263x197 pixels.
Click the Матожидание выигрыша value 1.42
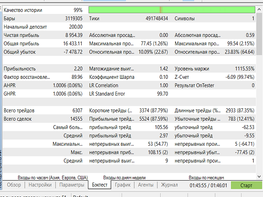[x=164, y=69]
